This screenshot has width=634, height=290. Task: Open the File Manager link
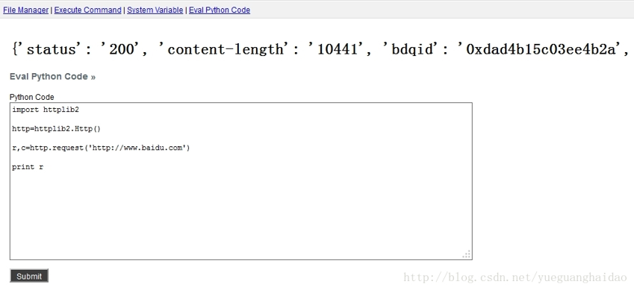[x=26, y=10]
